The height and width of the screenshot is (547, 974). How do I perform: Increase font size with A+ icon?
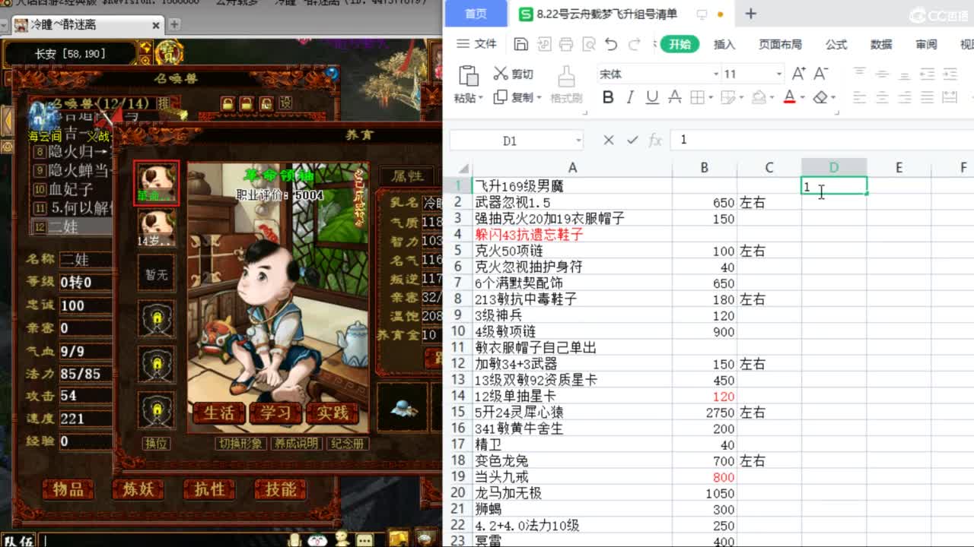(x=799, y=74)
